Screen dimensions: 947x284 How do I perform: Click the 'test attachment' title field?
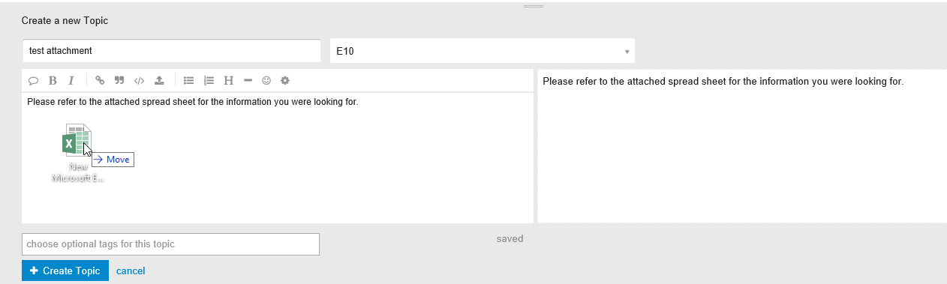click(172, 51)
